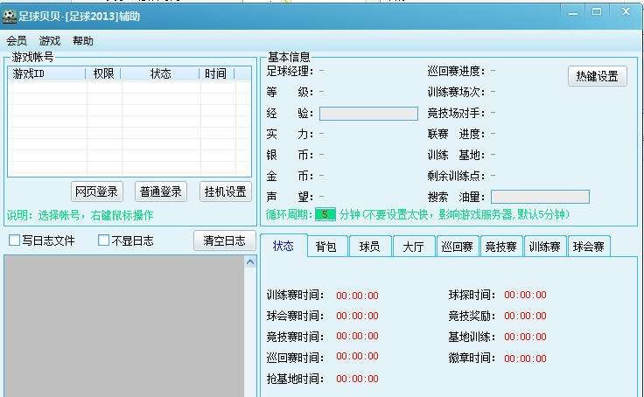Click the 普通登录 button
This screenshot has height=397, width=644.
pos(161,192)
